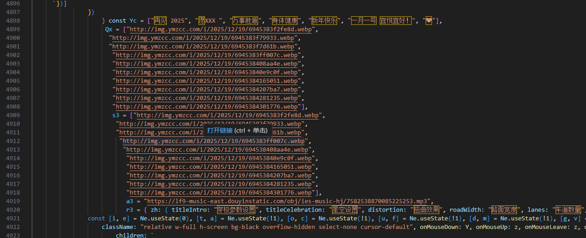Click the heart emoji string on line 4898

tap(429, 21)
